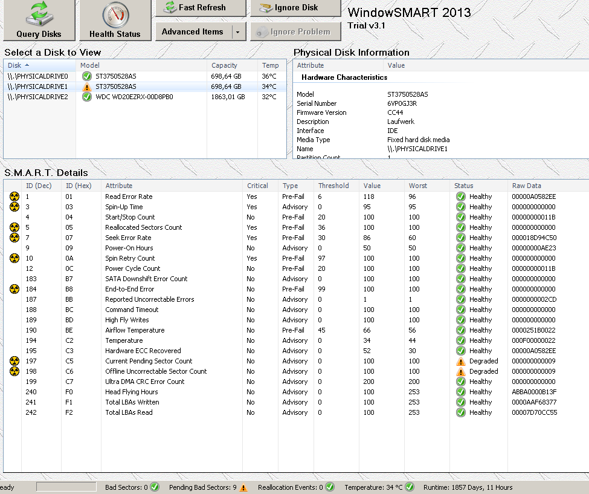This screenshot has width=589, height=494.
Task: Sort S.M.A.R.T. details by Status column
Action: click(478, 186)
